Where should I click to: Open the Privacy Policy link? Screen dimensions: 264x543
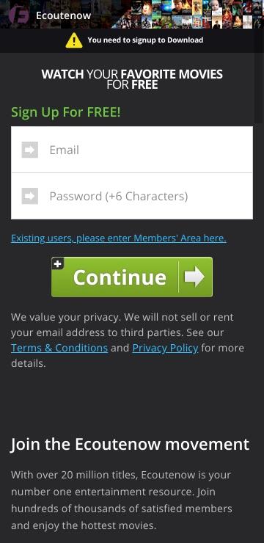(166, 348)
